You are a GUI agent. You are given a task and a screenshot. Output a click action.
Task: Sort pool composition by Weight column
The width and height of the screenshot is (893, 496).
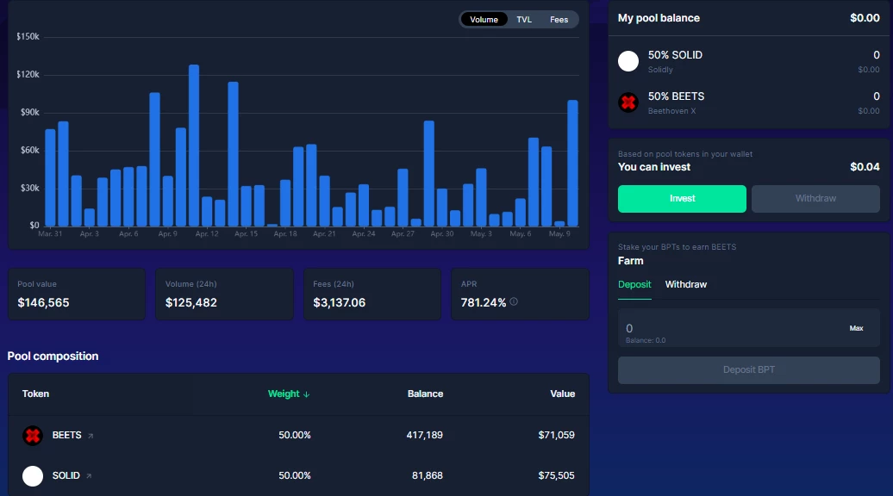[284, 394]
